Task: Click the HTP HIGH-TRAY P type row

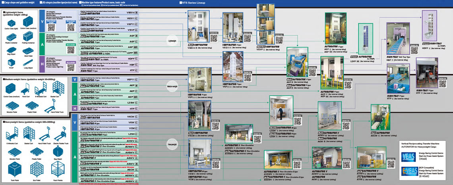Action: 109,108
